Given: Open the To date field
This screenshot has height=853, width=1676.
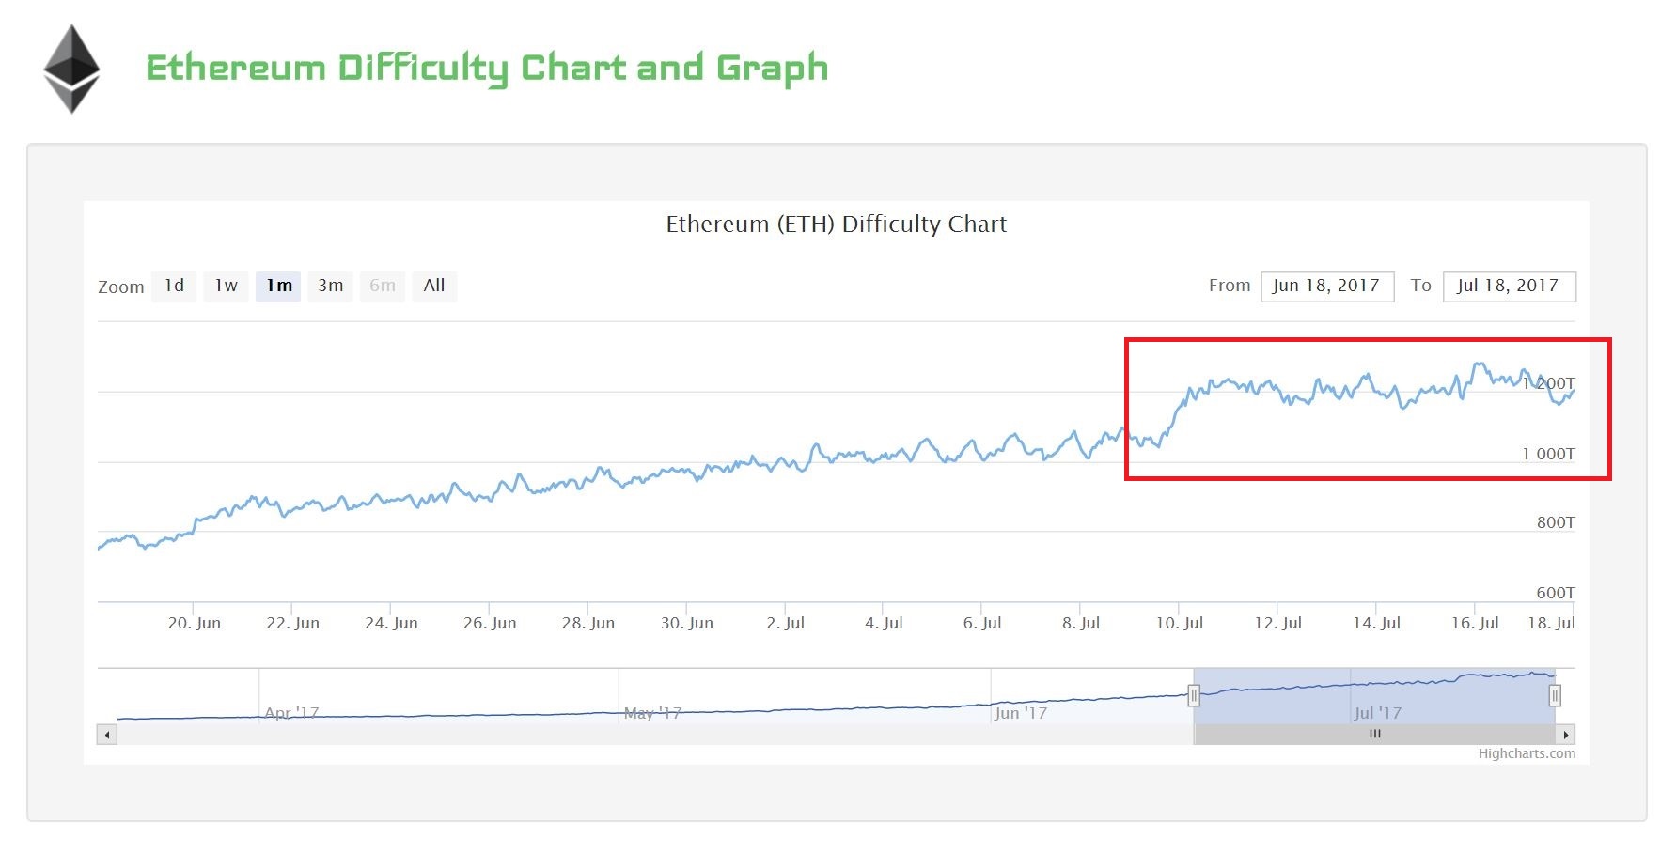Looking at the screenshot, I should click(1509, 286).
